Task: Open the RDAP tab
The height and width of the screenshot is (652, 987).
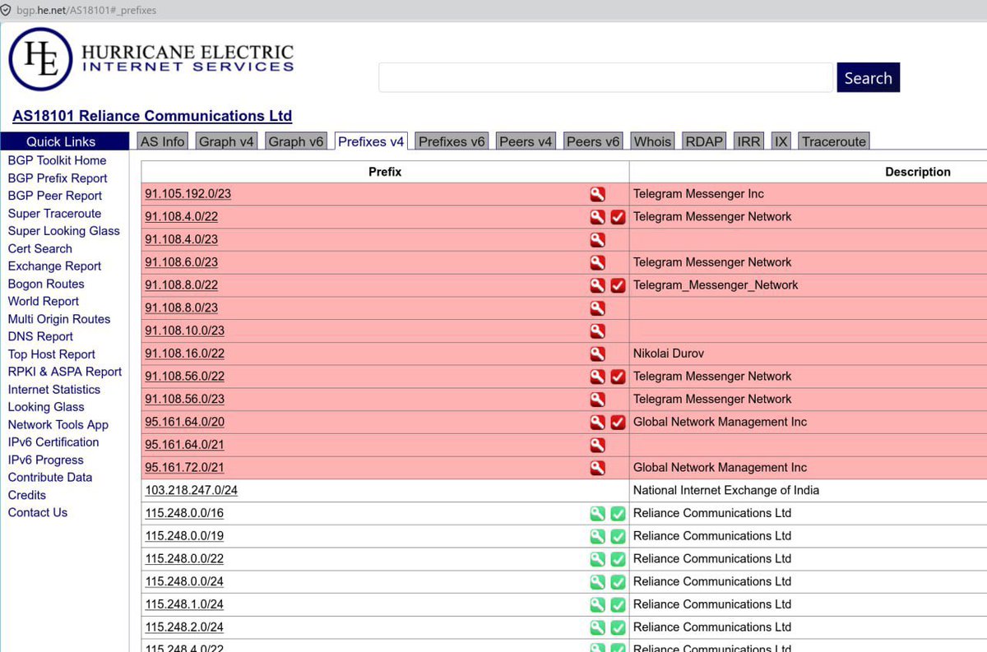Action: [x=704, y=141]
